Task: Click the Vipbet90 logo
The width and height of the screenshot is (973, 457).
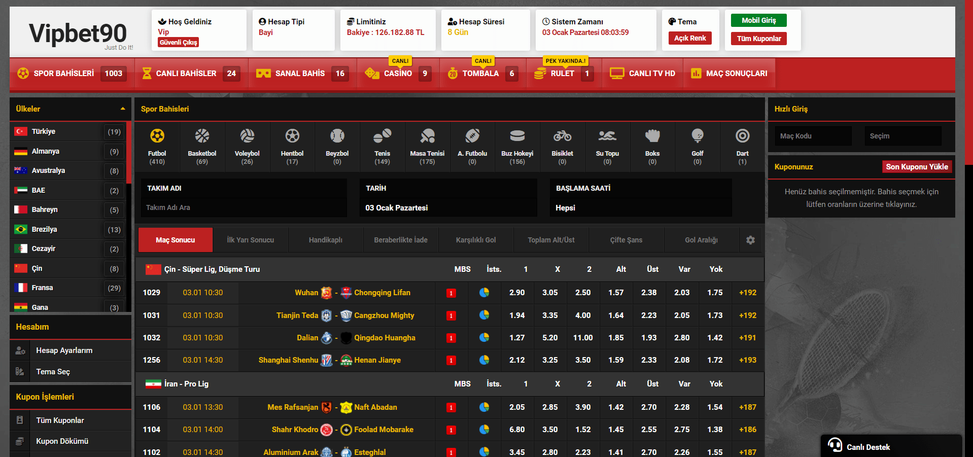Action: (x=78, y=33)
